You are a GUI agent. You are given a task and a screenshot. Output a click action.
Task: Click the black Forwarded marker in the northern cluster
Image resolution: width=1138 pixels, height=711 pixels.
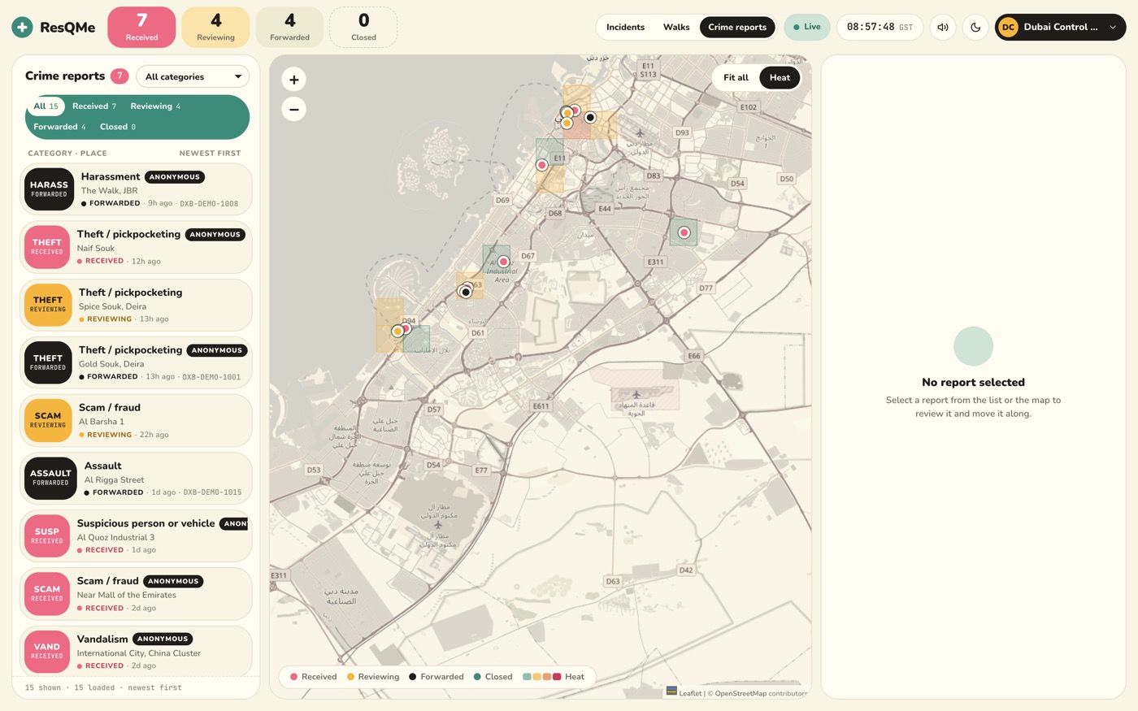pyautogui.click(x=590, y=118)
